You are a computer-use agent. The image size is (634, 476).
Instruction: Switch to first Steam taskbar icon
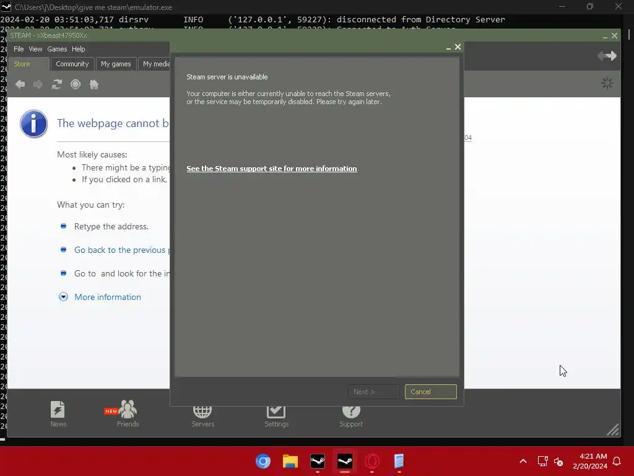318,461
